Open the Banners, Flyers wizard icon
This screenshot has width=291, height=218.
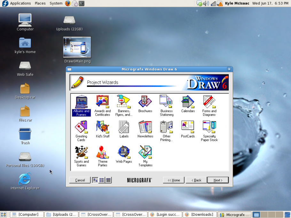click(x=124, y=103)
